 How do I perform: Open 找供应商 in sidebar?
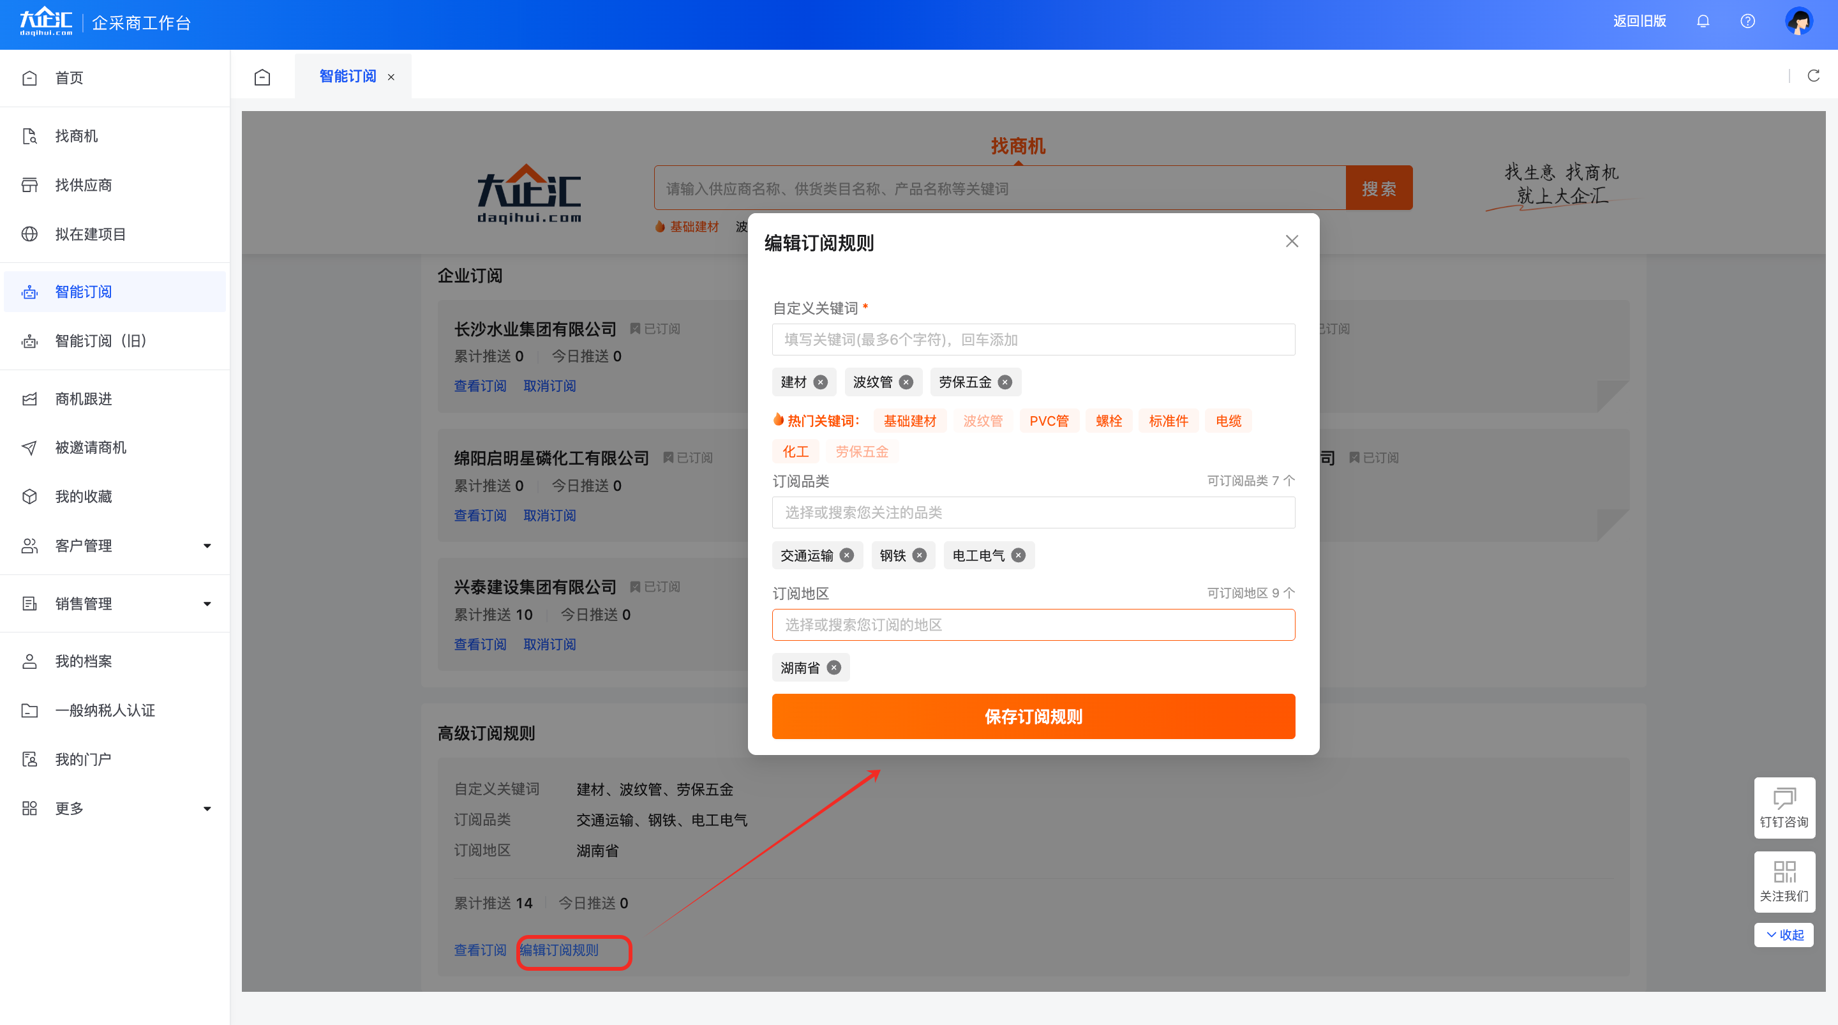click(x=114, y=185)
